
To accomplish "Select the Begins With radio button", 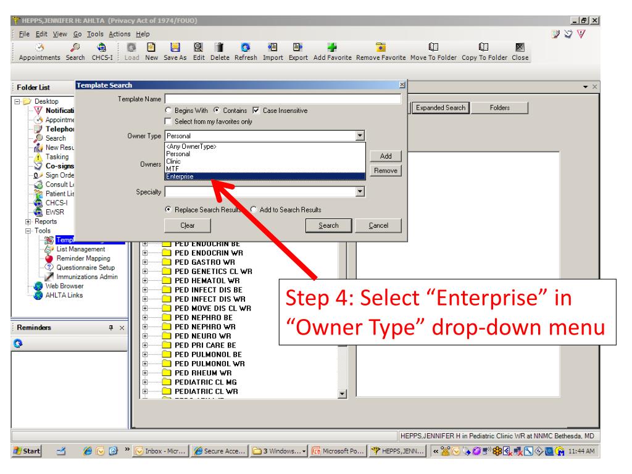I will (x=168, y=110).
